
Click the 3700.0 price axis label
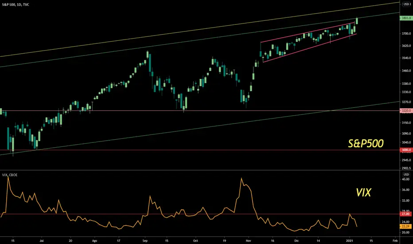406,34
